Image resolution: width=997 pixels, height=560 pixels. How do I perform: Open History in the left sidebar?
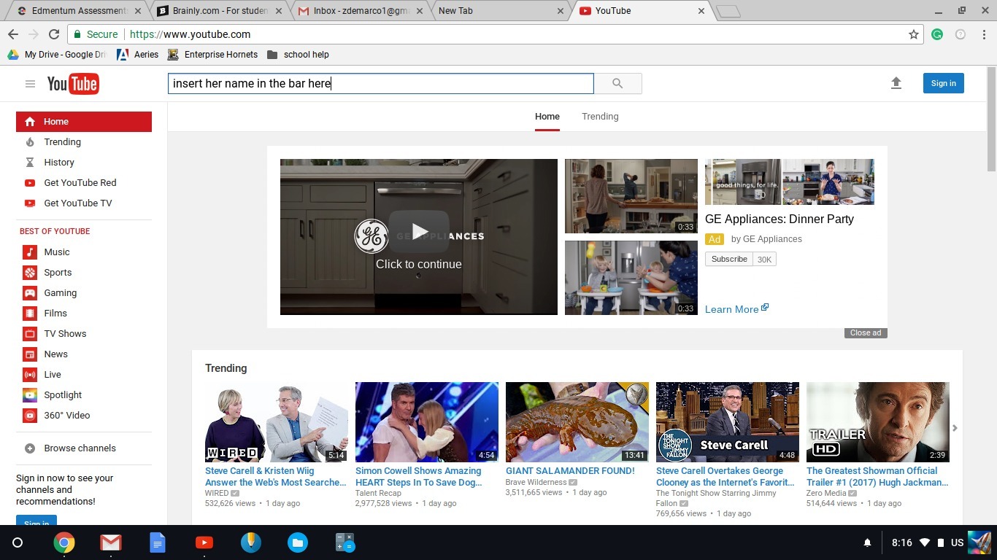(x=58, y=163)
